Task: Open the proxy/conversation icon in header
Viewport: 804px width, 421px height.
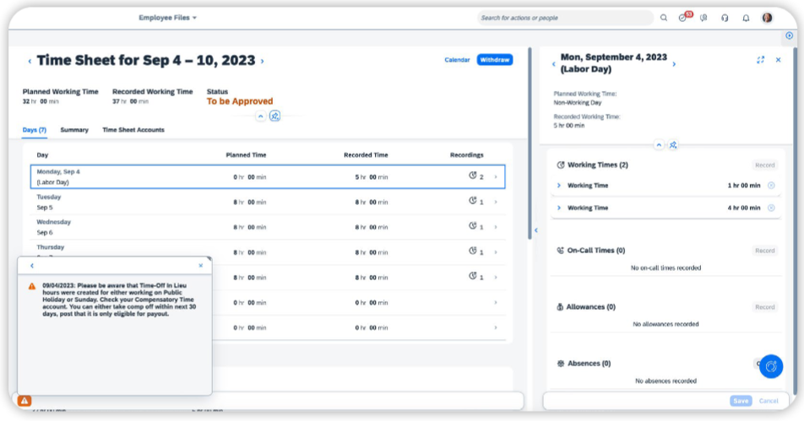Action: coord(703,18)
